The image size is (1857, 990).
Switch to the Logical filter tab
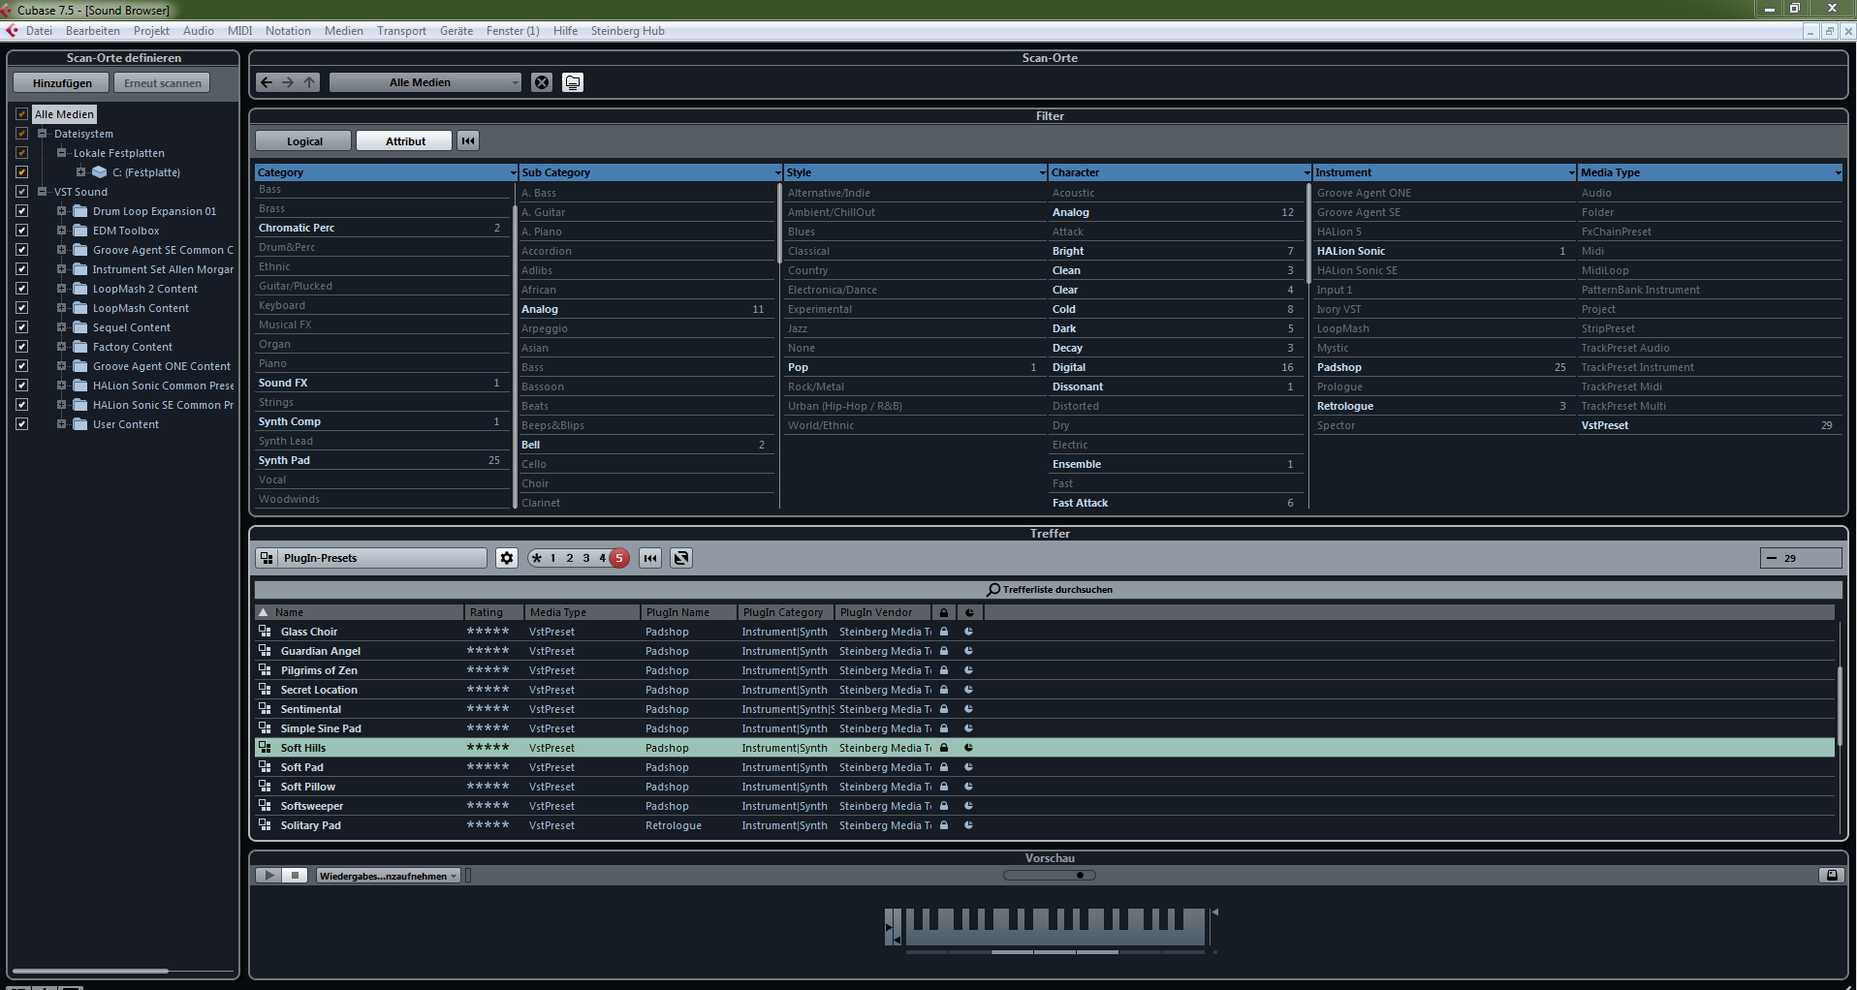304,141
